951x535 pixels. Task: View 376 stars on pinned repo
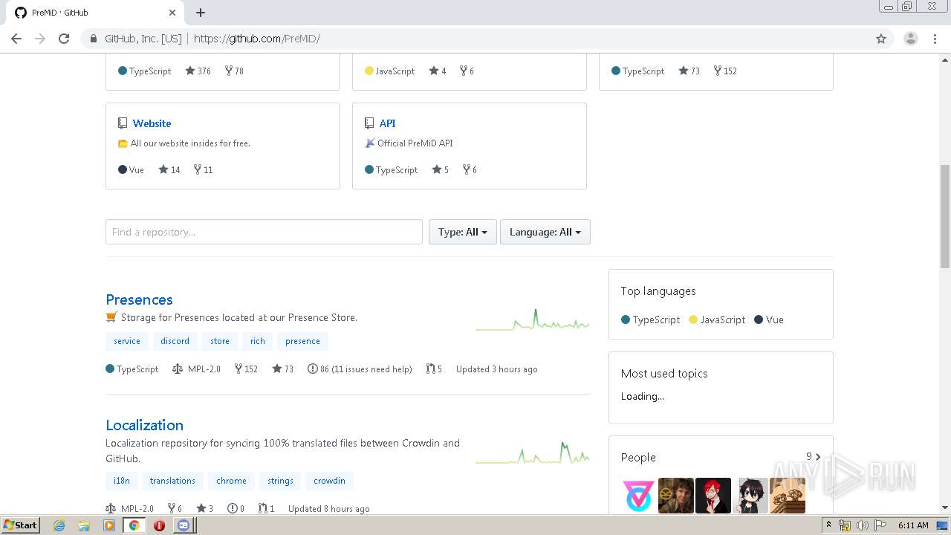[198, 71]
